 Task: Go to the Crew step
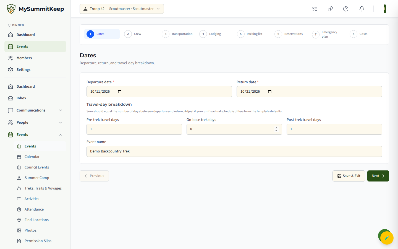point(140,34)
